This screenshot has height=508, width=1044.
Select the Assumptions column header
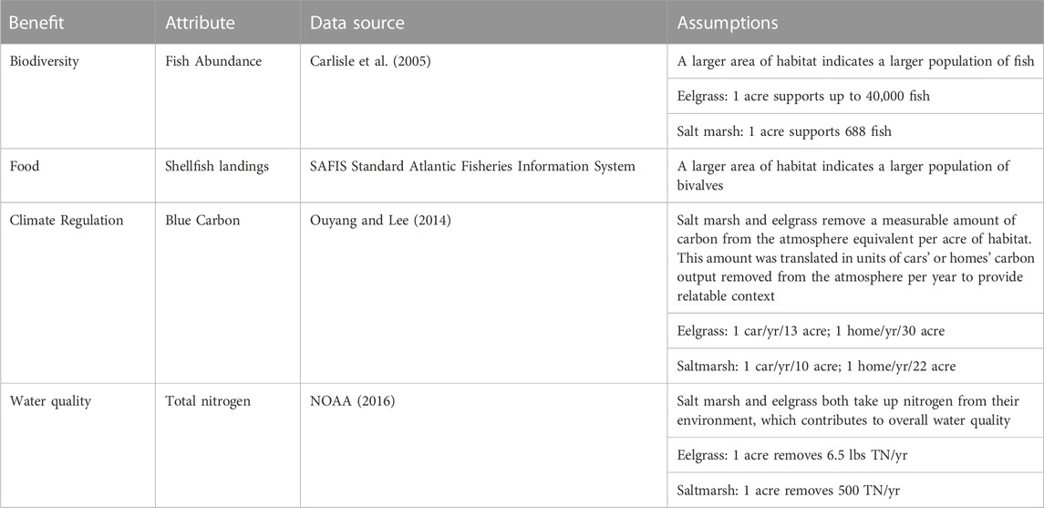point(729,24)
